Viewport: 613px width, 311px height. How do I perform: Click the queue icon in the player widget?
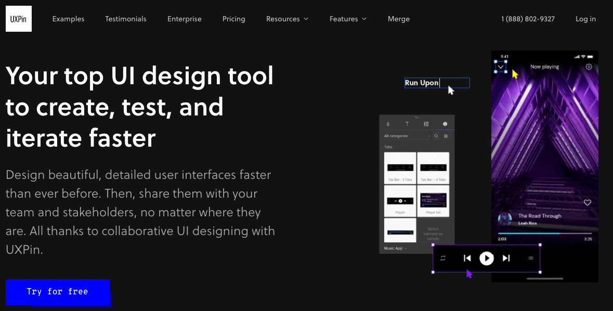point(530,257)
